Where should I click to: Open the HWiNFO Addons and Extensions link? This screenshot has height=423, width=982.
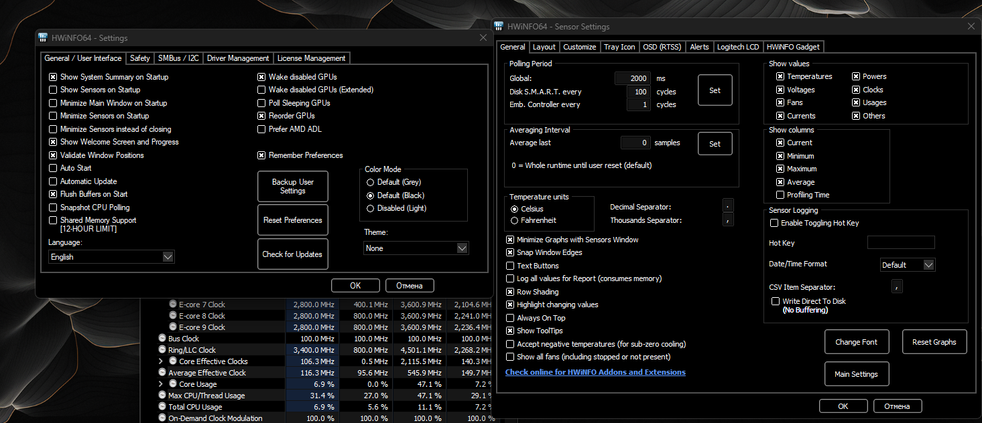[x=595, y=372]
